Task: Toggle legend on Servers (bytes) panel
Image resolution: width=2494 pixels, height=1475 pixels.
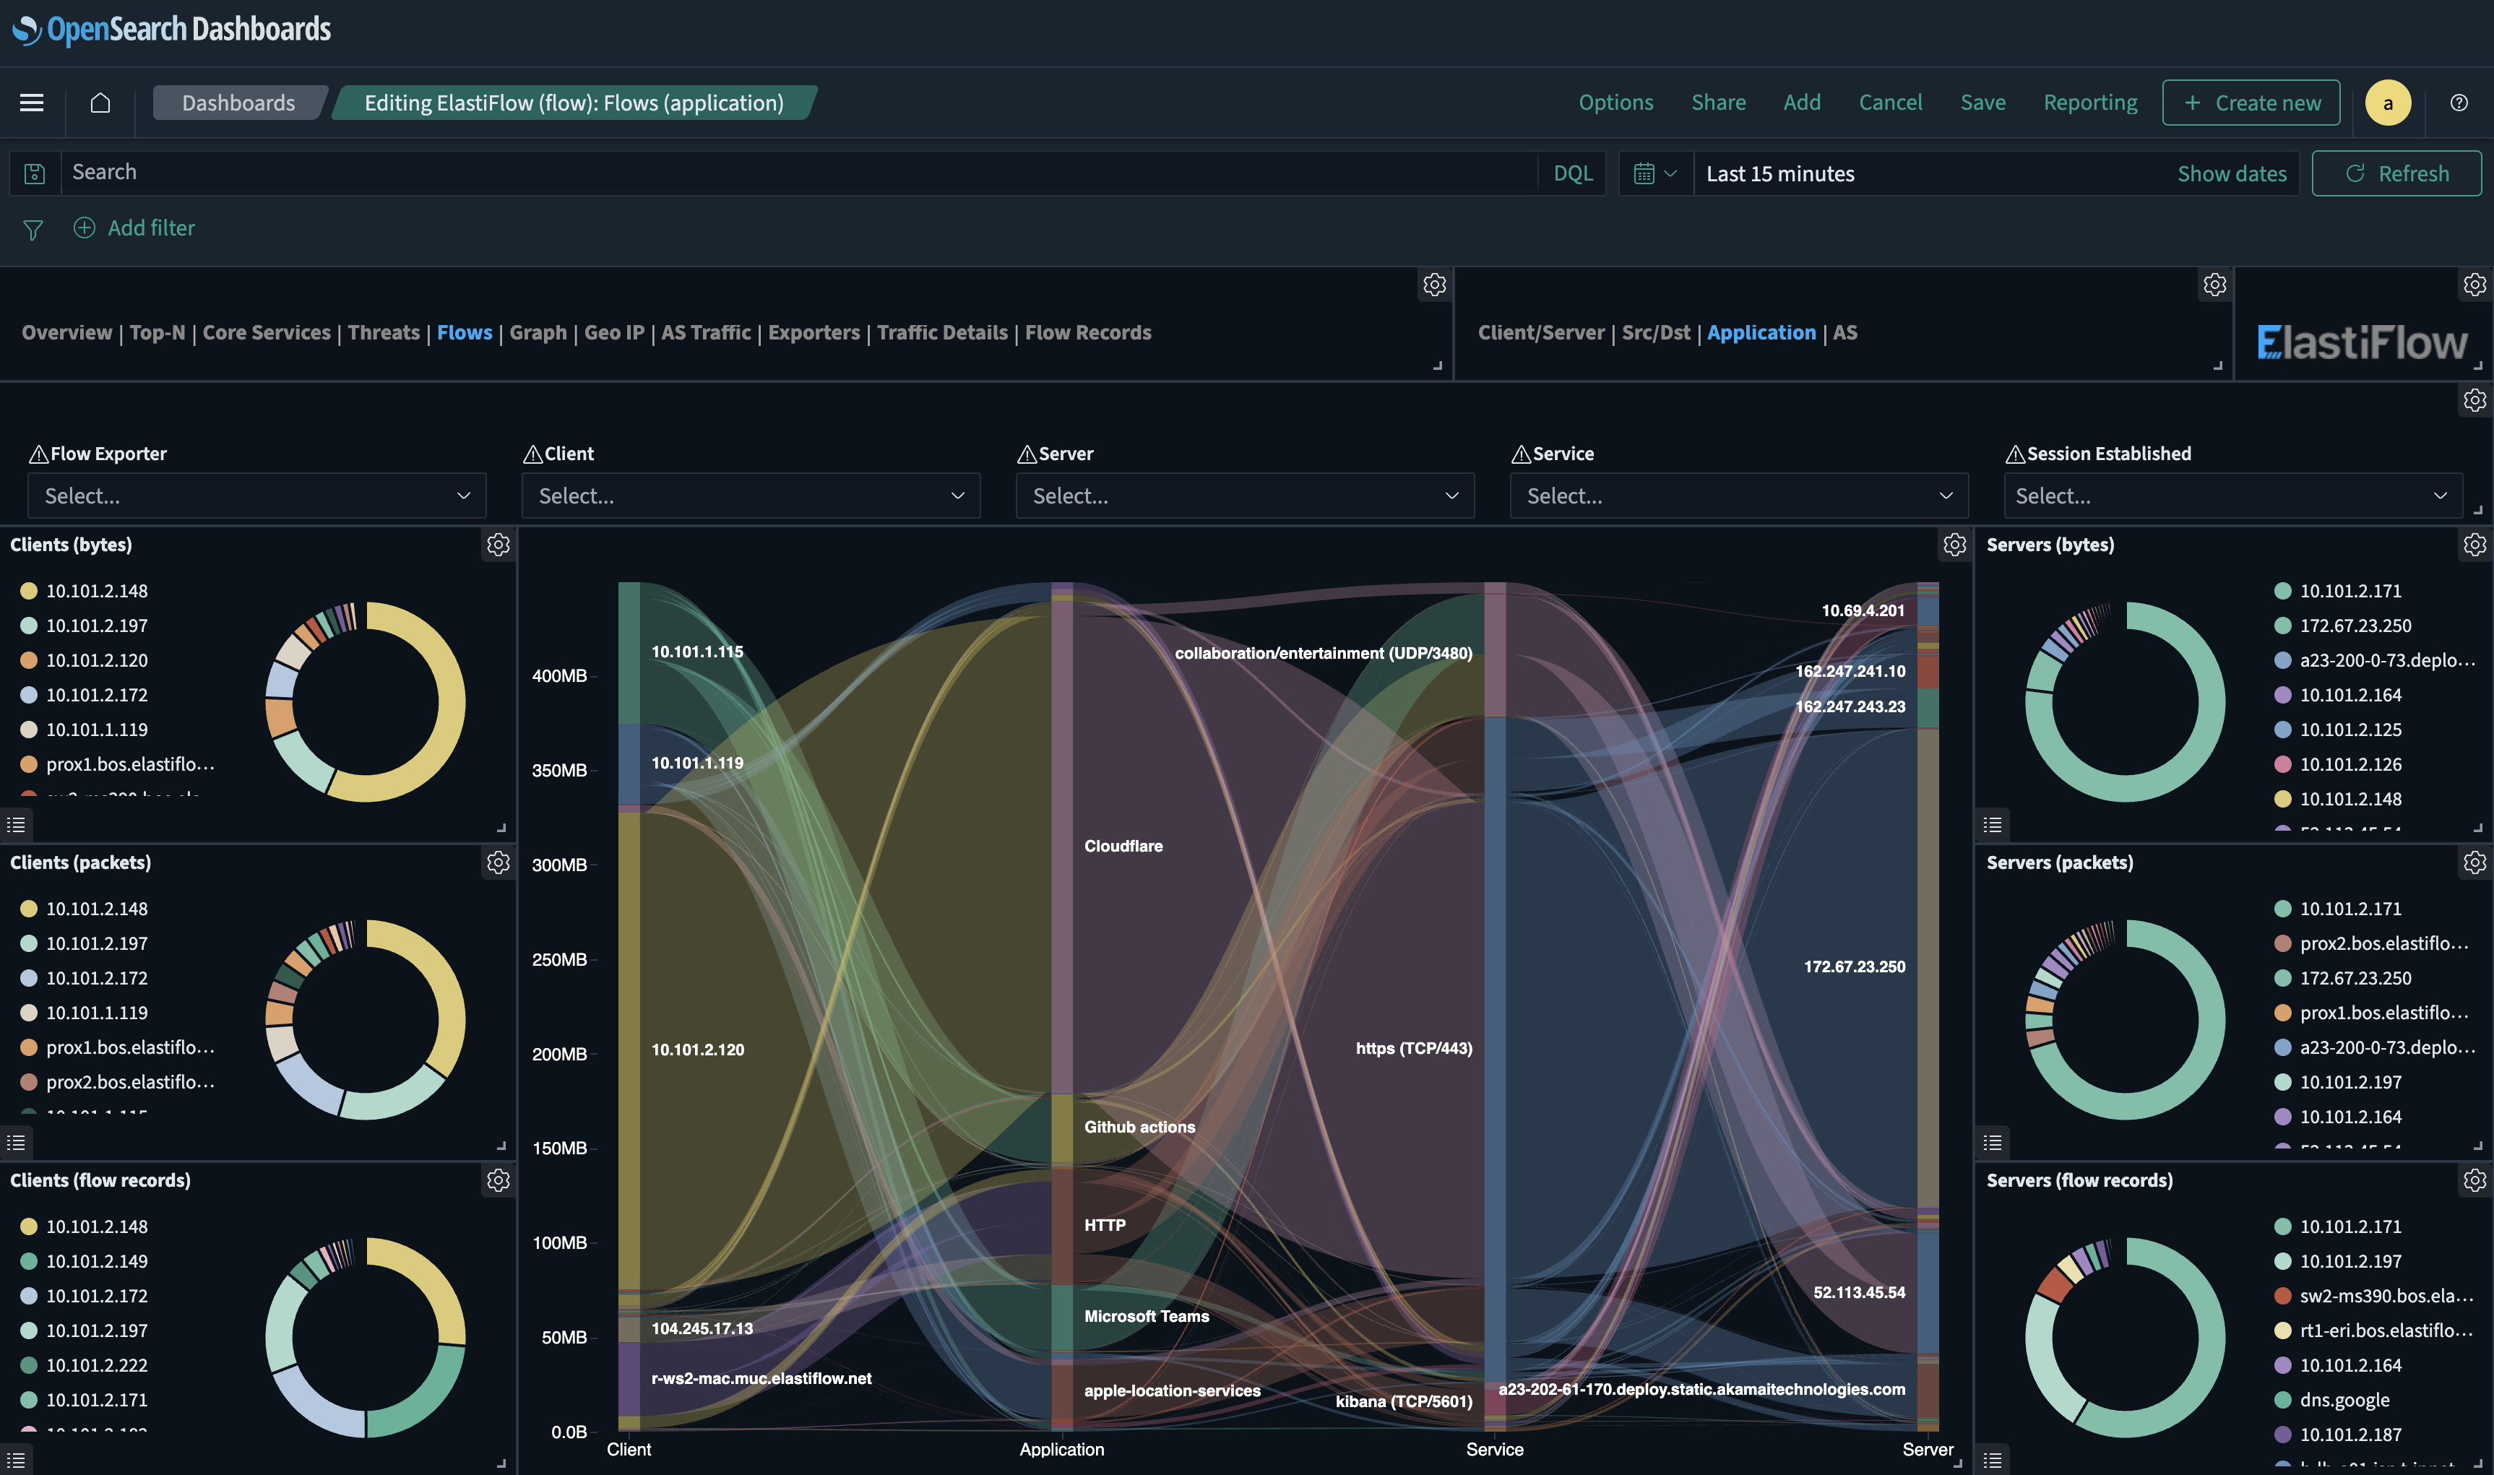Action: pyautogui.click(x=1992, y=824)
